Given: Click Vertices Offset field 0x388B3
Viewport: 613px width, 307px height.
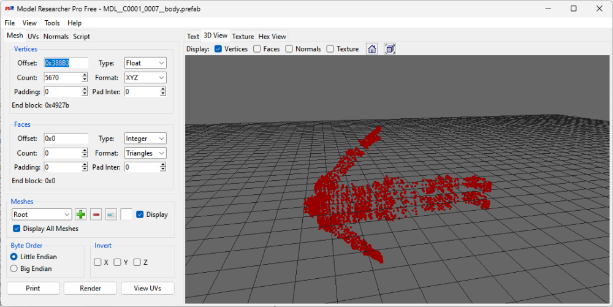Looking at the screenshot, I should [x=66, y=63].
